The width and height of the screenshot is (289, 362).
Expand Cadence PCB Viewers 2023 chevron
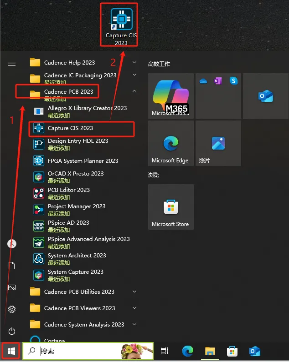(x=134, y=308)
